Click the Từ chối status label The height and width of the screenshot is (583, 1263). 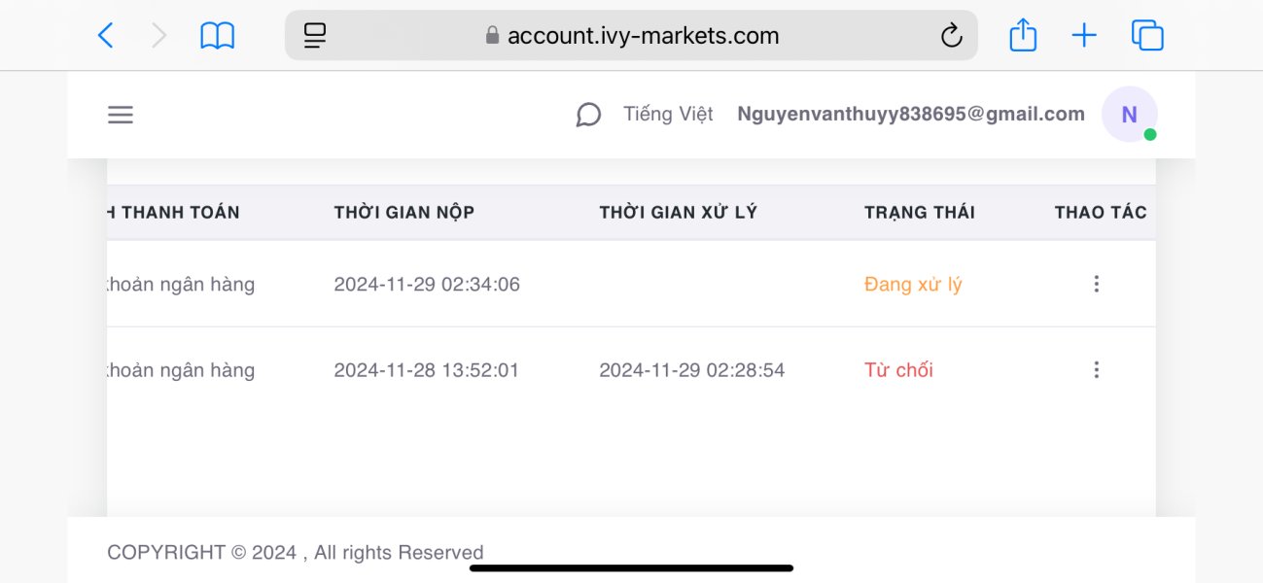tap(898, 370)
